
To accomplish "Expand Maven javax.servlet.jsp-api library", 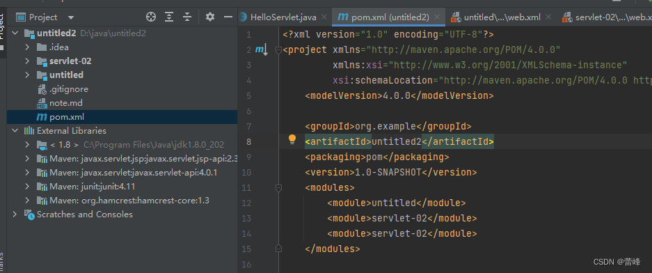I will [27, 159].
